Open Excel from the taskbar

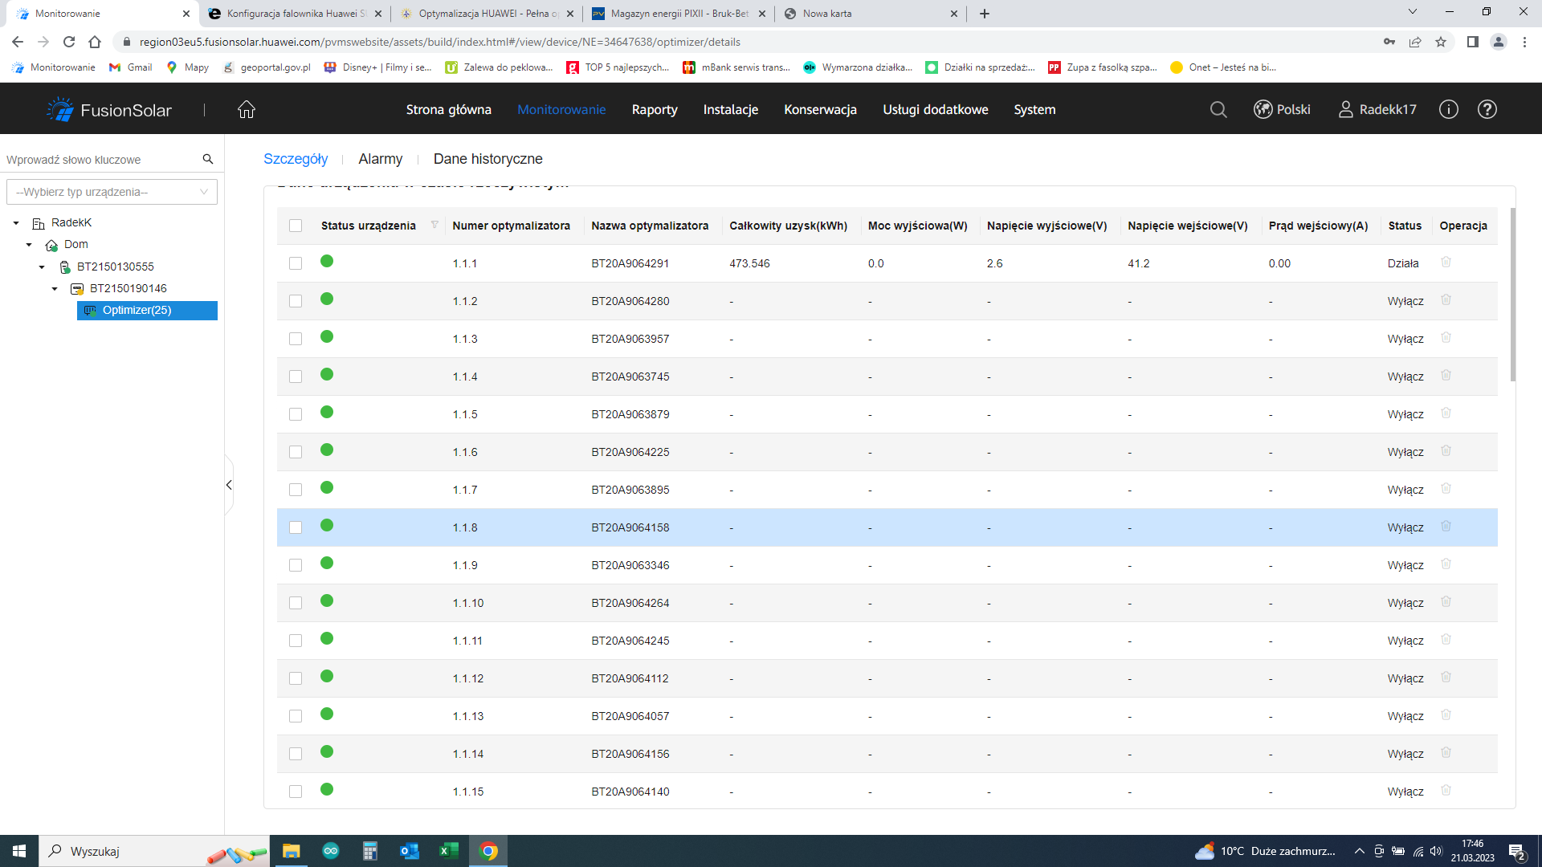(449, 851)
